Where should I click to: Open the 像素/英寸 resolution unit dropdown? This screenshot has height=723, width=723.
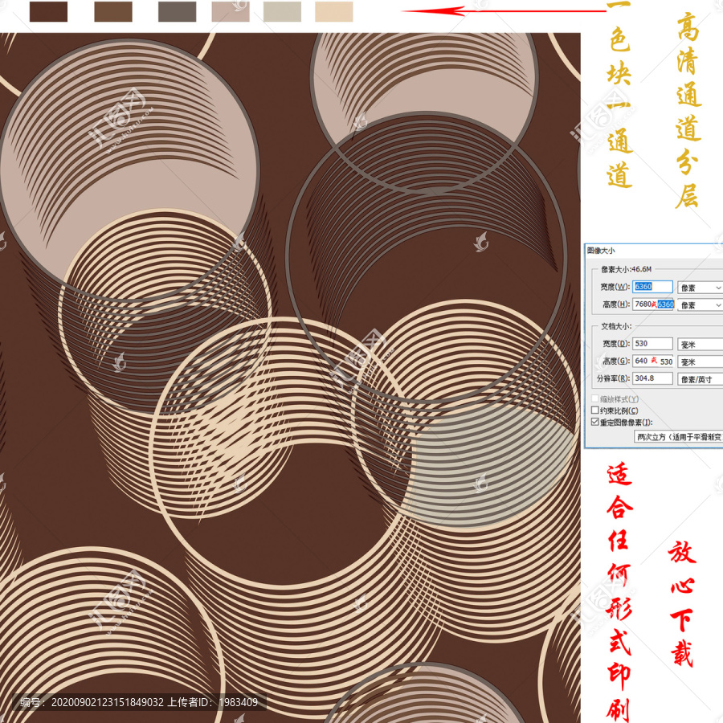[700, 379]
